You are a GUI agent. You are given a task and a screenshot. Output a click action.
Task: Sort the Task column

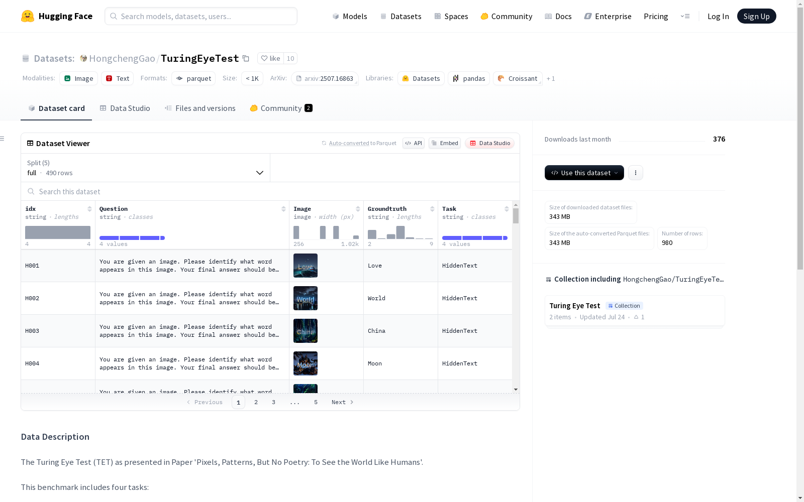pyautogui.click(x=507, y=209)
